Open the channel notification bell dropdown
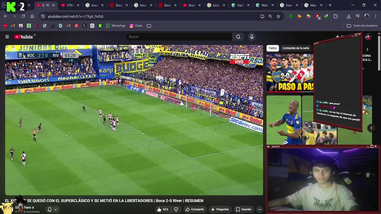The image size is (381, 214). 52,209
